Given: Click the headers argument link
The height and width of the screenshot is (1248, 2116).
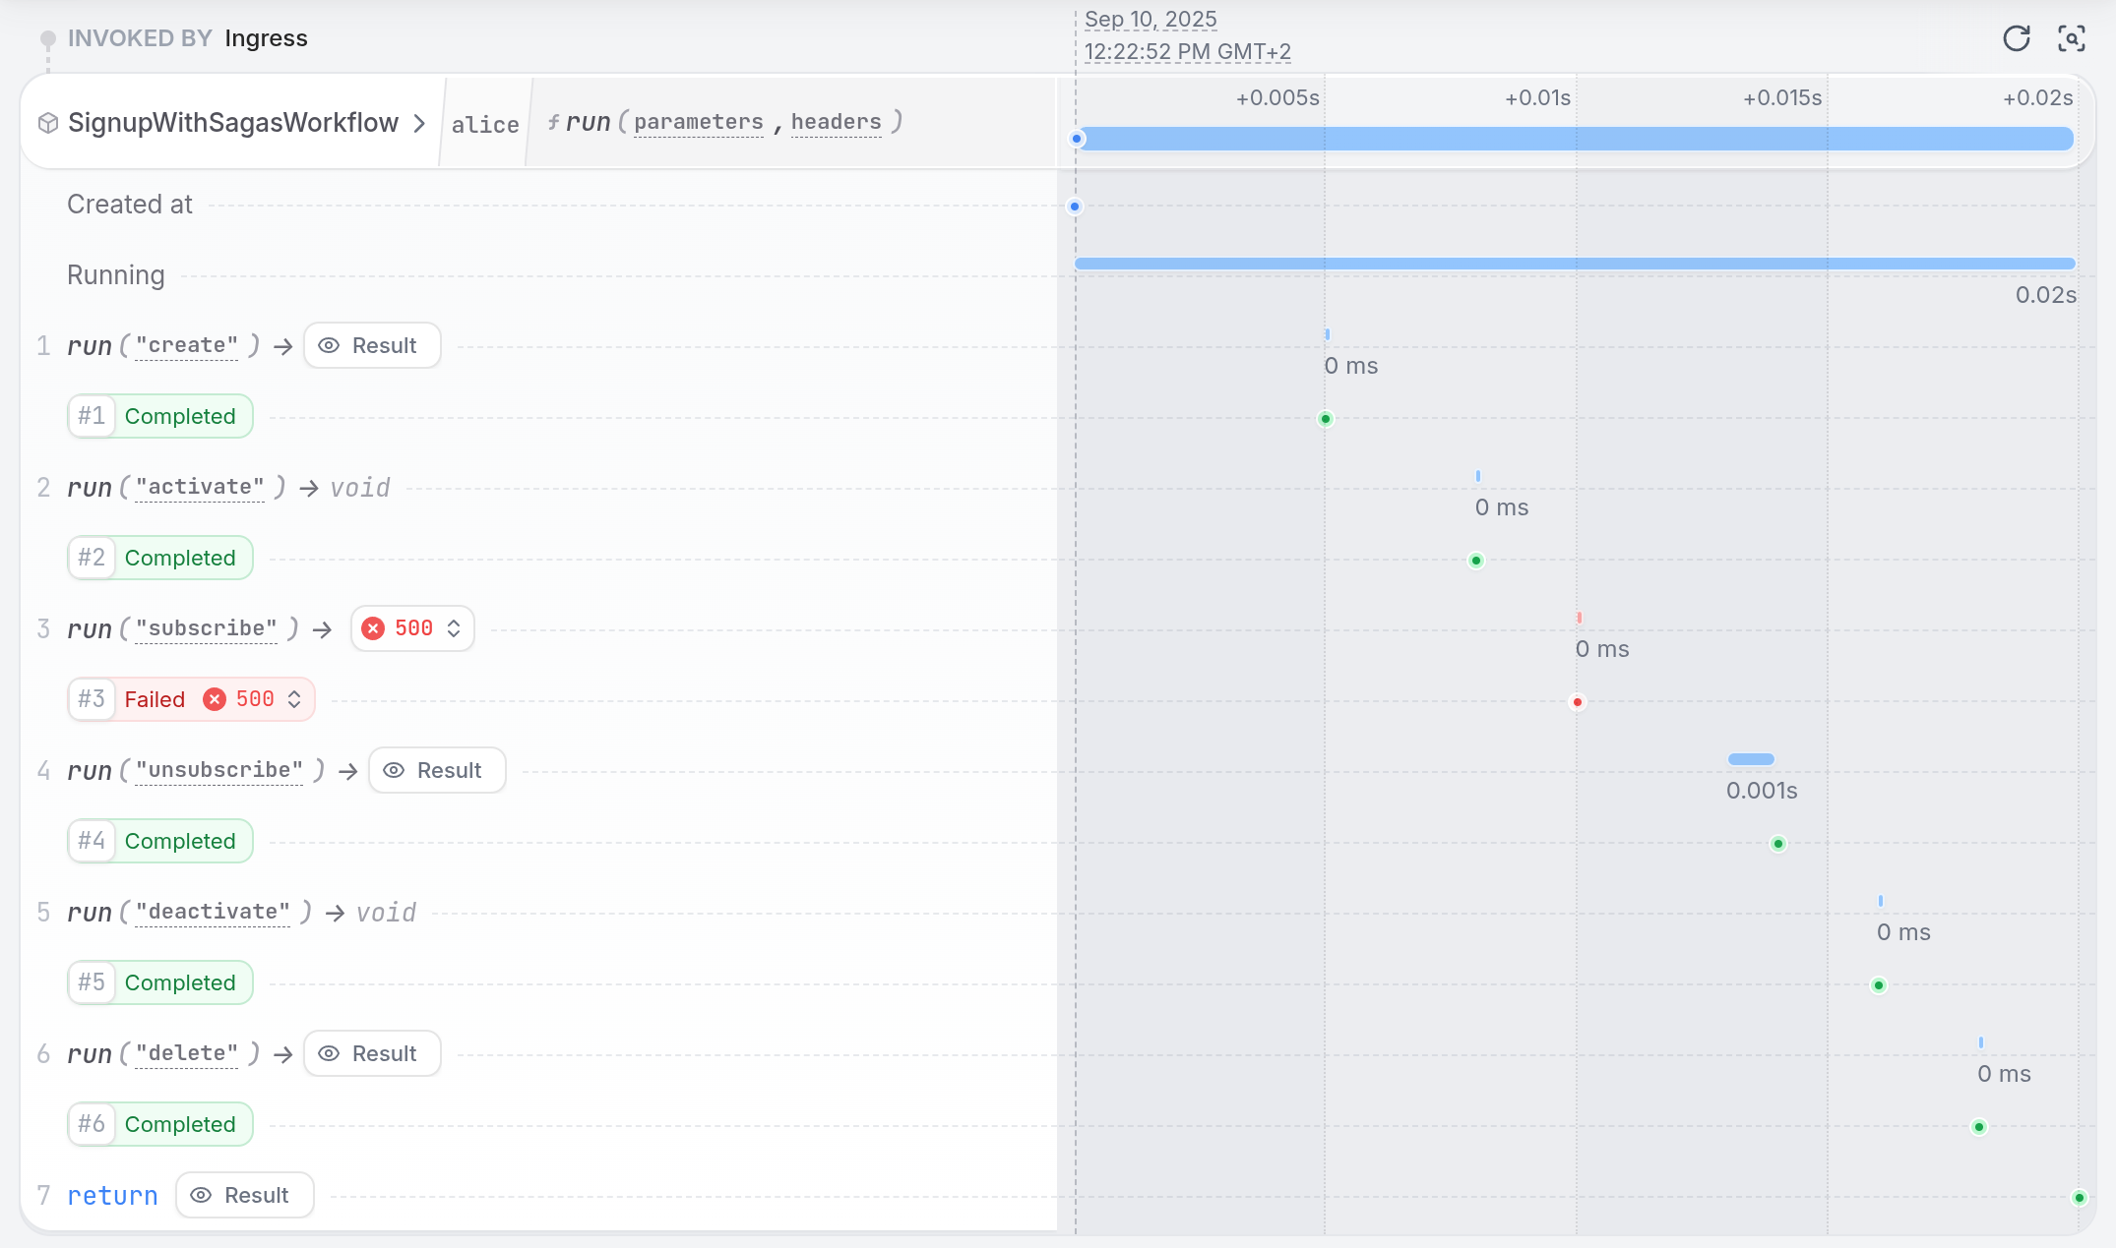Looking at the screenshot, I should [x=836, y=122].
